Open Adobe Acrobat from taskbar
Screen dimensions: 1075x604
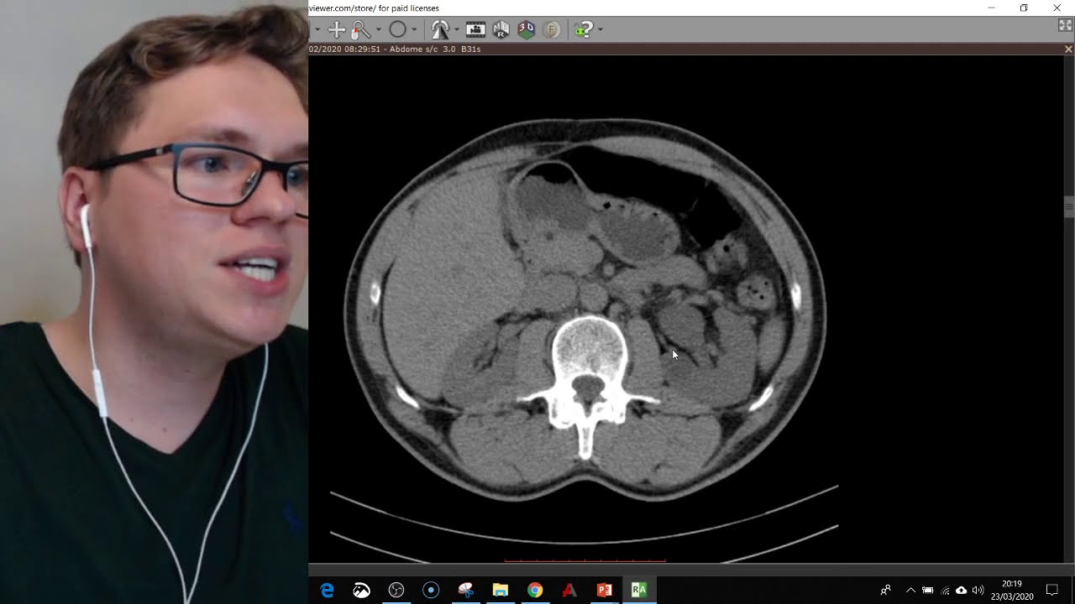point(569,591)
